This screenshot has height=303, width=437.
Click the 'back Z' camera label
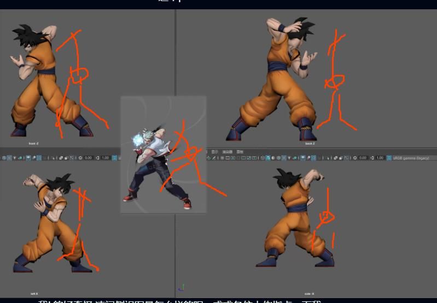coord(310,144)
